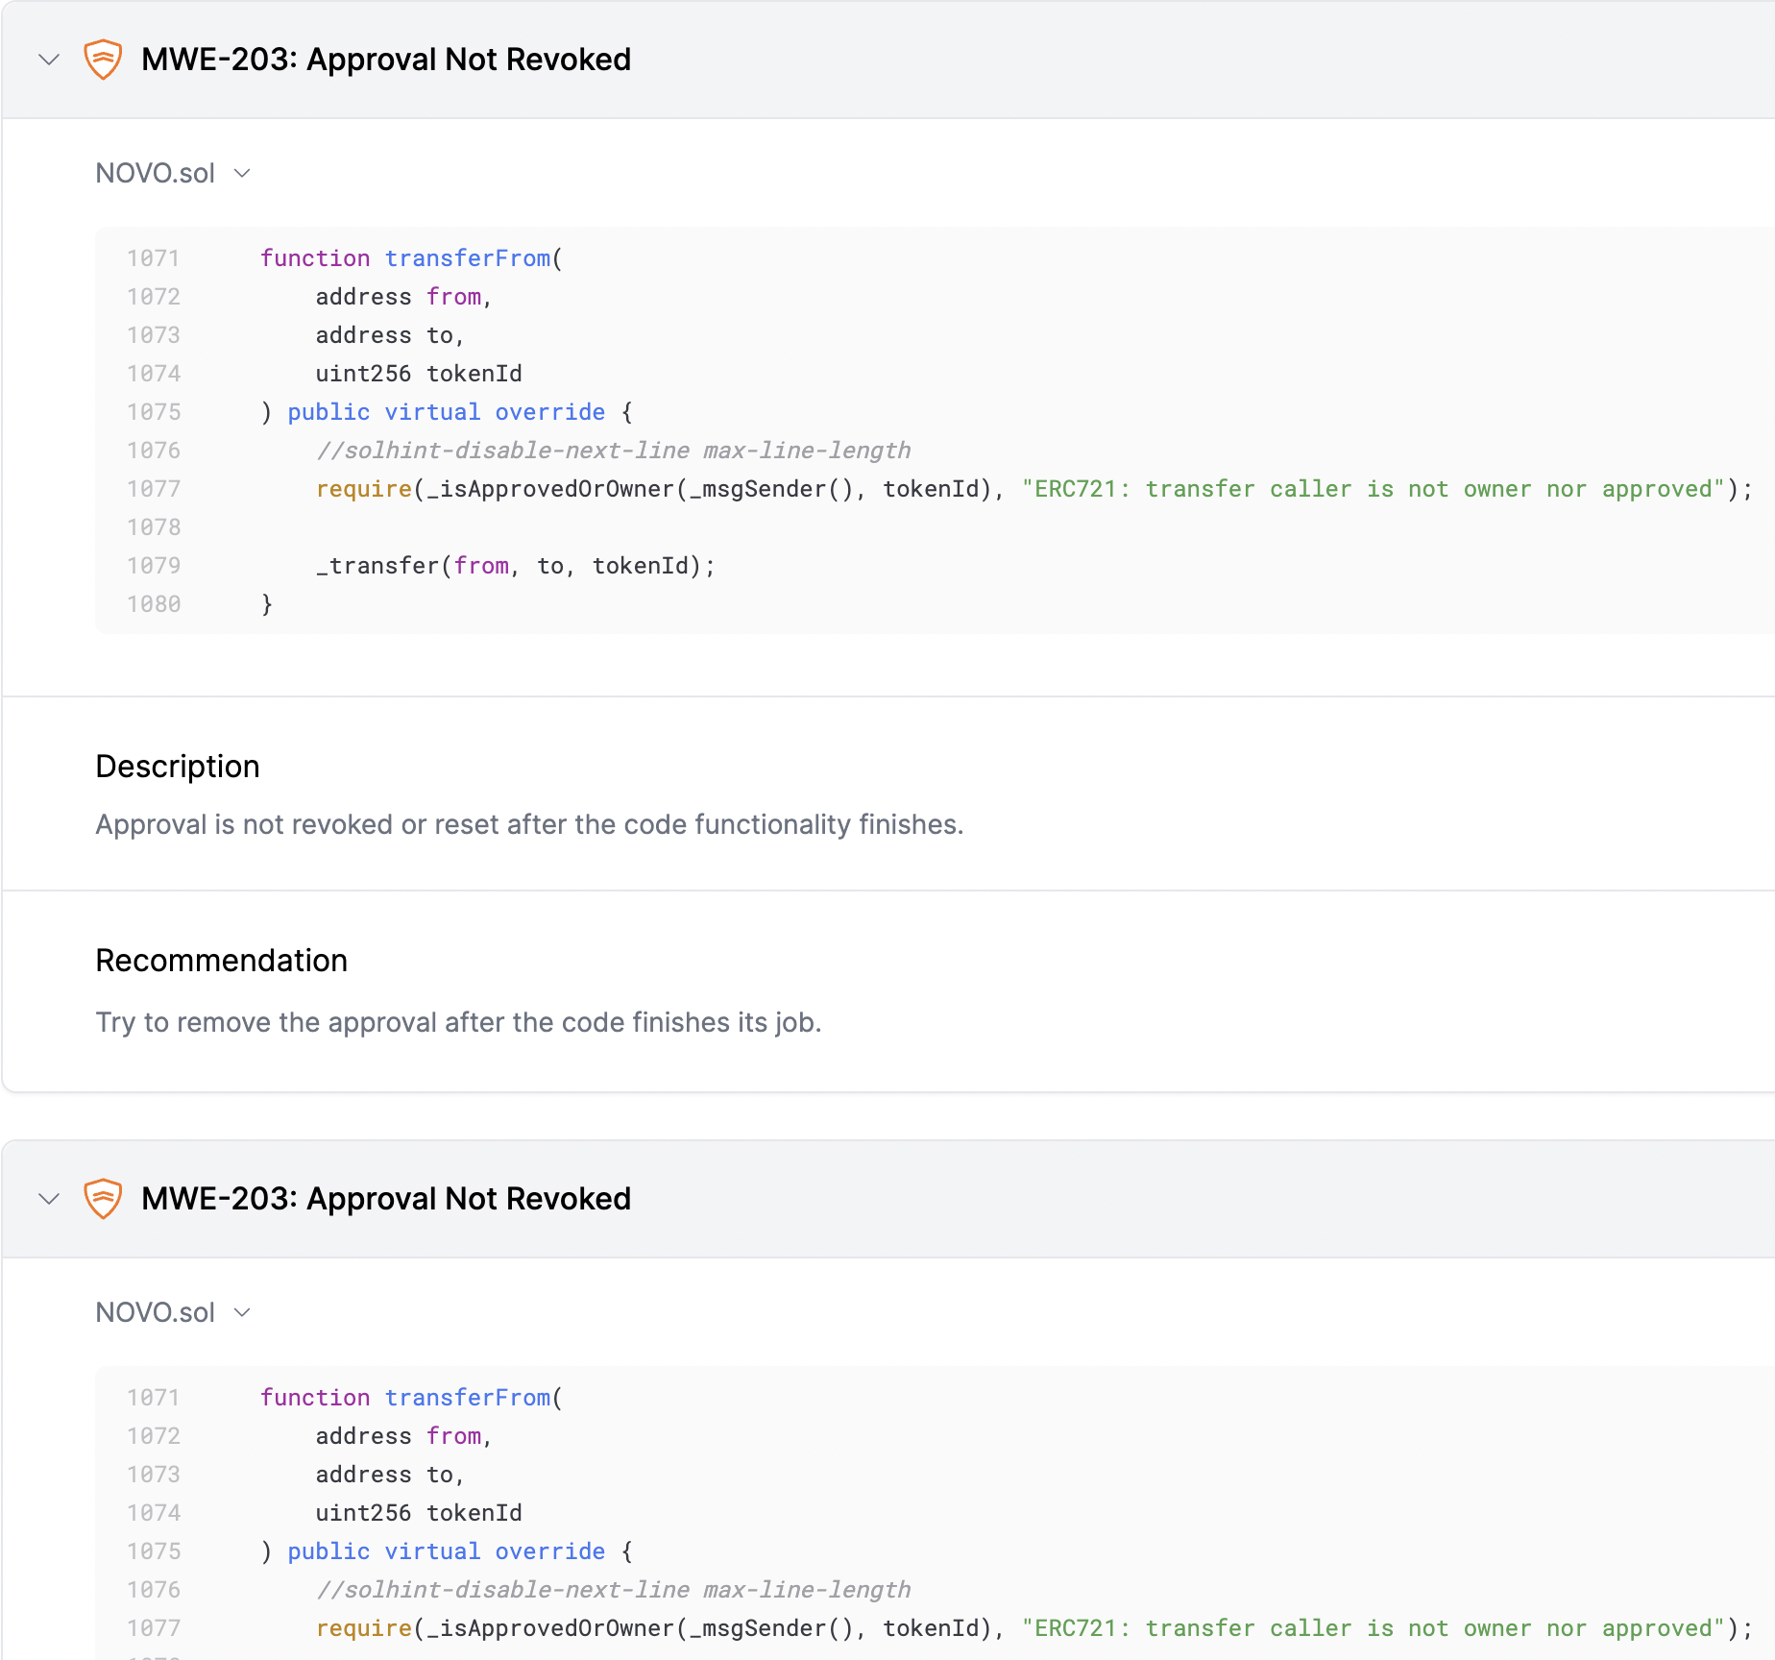Click line number 1078 in the first code block
The width and height of the screenshot is (1775, 1660).
154,527
